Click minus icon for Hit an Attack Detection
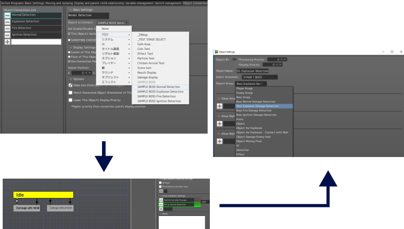The width and height of the screenshot is (404, 229). click(161, 204)
